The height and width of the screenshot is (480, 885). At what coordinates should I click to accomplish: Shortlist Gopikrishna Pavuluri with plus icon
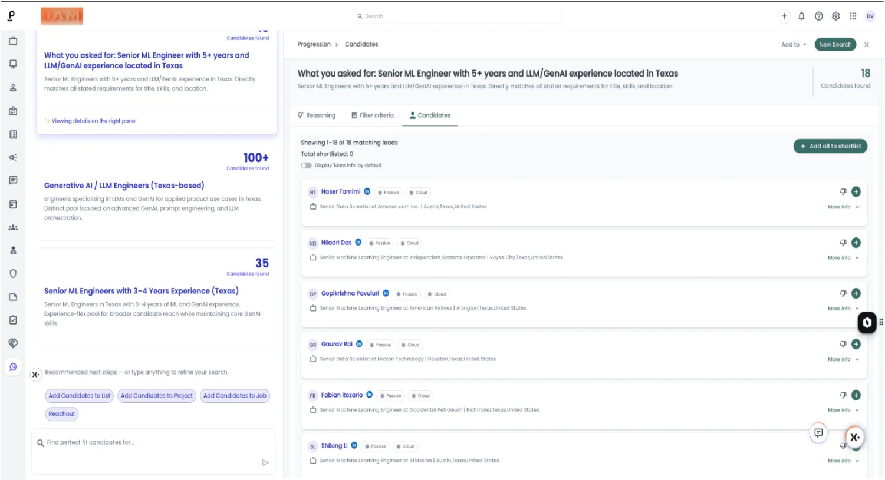(x=856, y=293)
